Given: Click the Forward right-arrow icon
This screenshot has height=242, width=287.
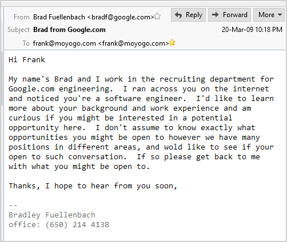Looking at the screenshot, I should pos(216,15).
